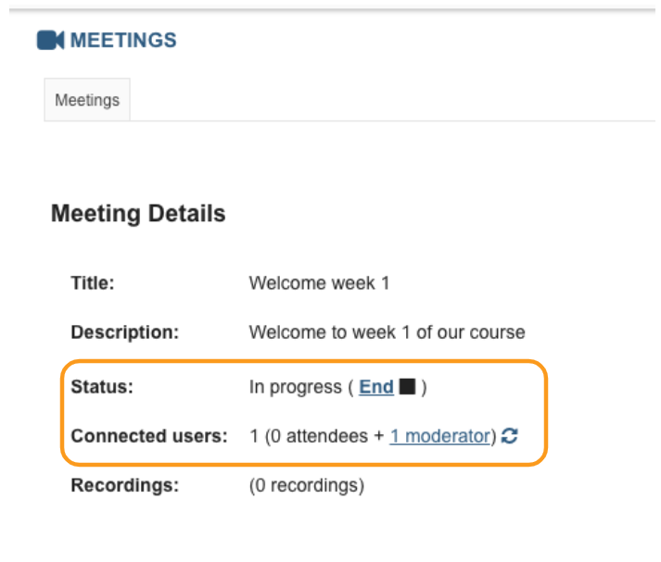The width and height of the screenshot is (661, 562).
Task: End the in-progress meeting
Action: click(x=376, y=387)
